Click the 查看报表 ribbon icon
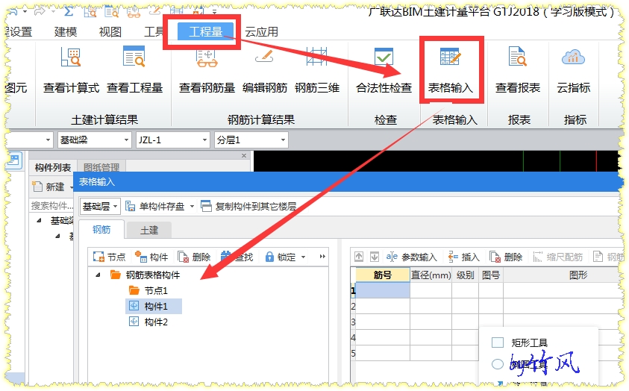The image size is (629, 391). pyautogui.click(x=518, y=57)
